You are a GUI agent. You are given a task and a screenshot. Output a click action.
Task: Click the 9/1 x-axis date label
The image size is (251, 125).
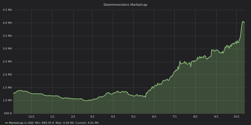coord(216,116)
